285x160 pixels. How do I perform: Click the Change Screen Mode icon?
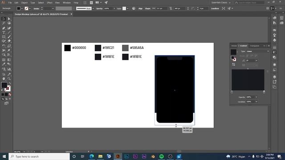[6, 104]
